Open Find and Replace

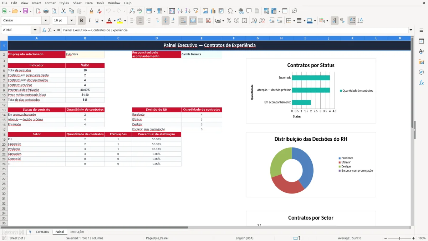tap(132, 11)
